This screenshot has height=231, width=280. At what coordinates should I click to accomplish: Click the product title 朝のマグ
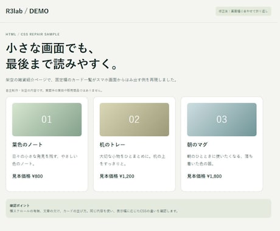[197, 145]
